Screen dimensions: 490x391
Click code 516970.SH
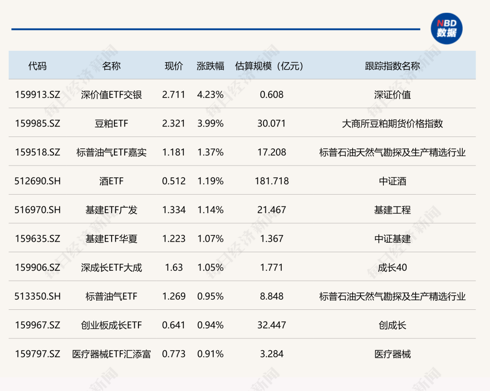click(37, 210)
